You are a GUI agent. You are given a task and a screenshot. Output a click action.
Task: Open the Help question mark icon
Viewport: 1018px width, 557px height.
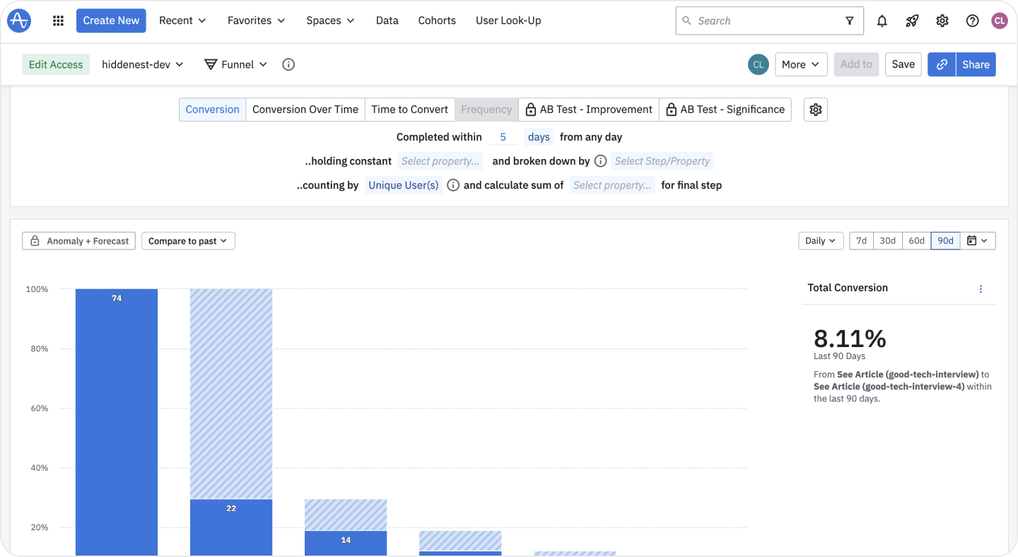[x=972, y=20]
